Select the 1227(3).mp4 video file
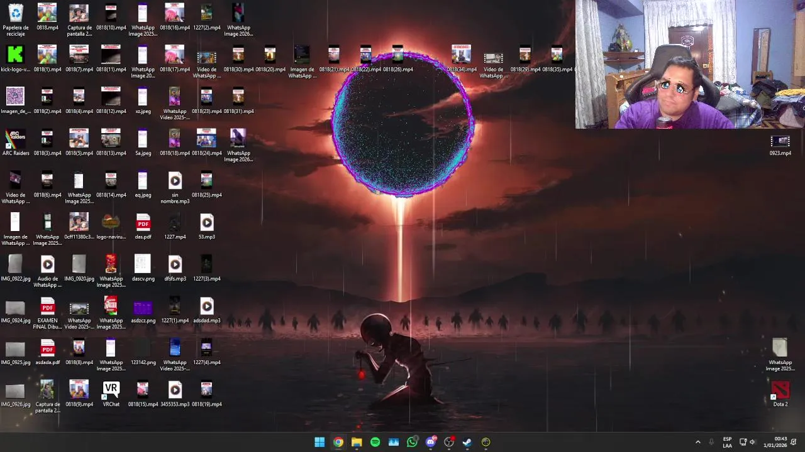The image size is (805, 452). click(x=207, y=268)
